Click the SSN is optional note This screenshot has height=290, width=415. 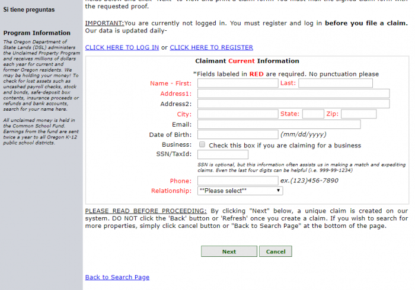[301, 167]
